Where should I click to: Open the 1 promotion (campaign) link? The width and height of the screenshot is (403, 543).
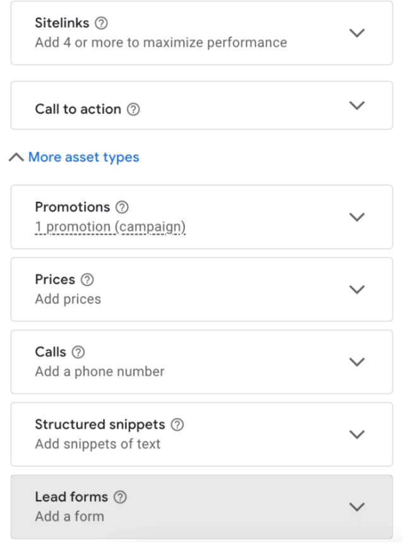coord(109,226)
